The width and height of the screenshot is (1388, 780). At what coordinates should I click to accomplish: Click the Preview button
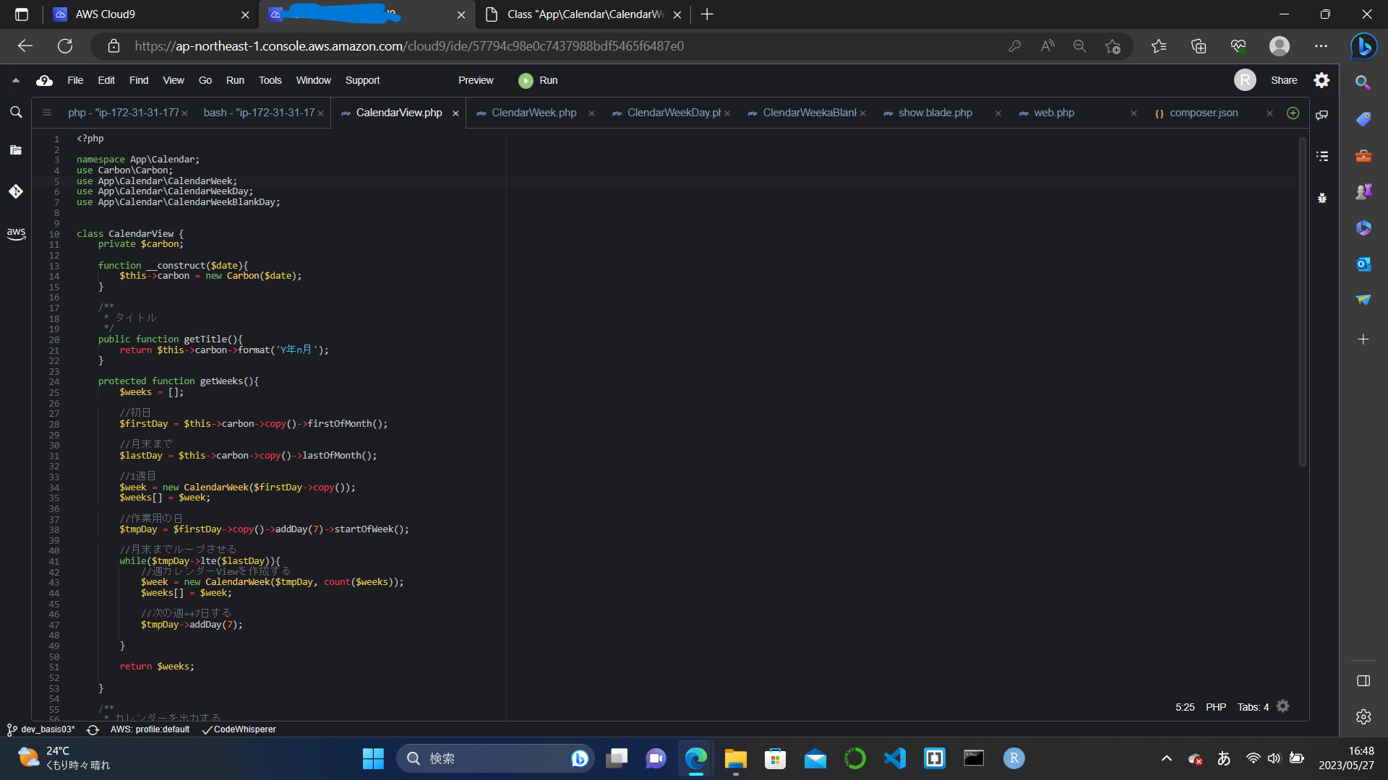[x=475, y=80]
